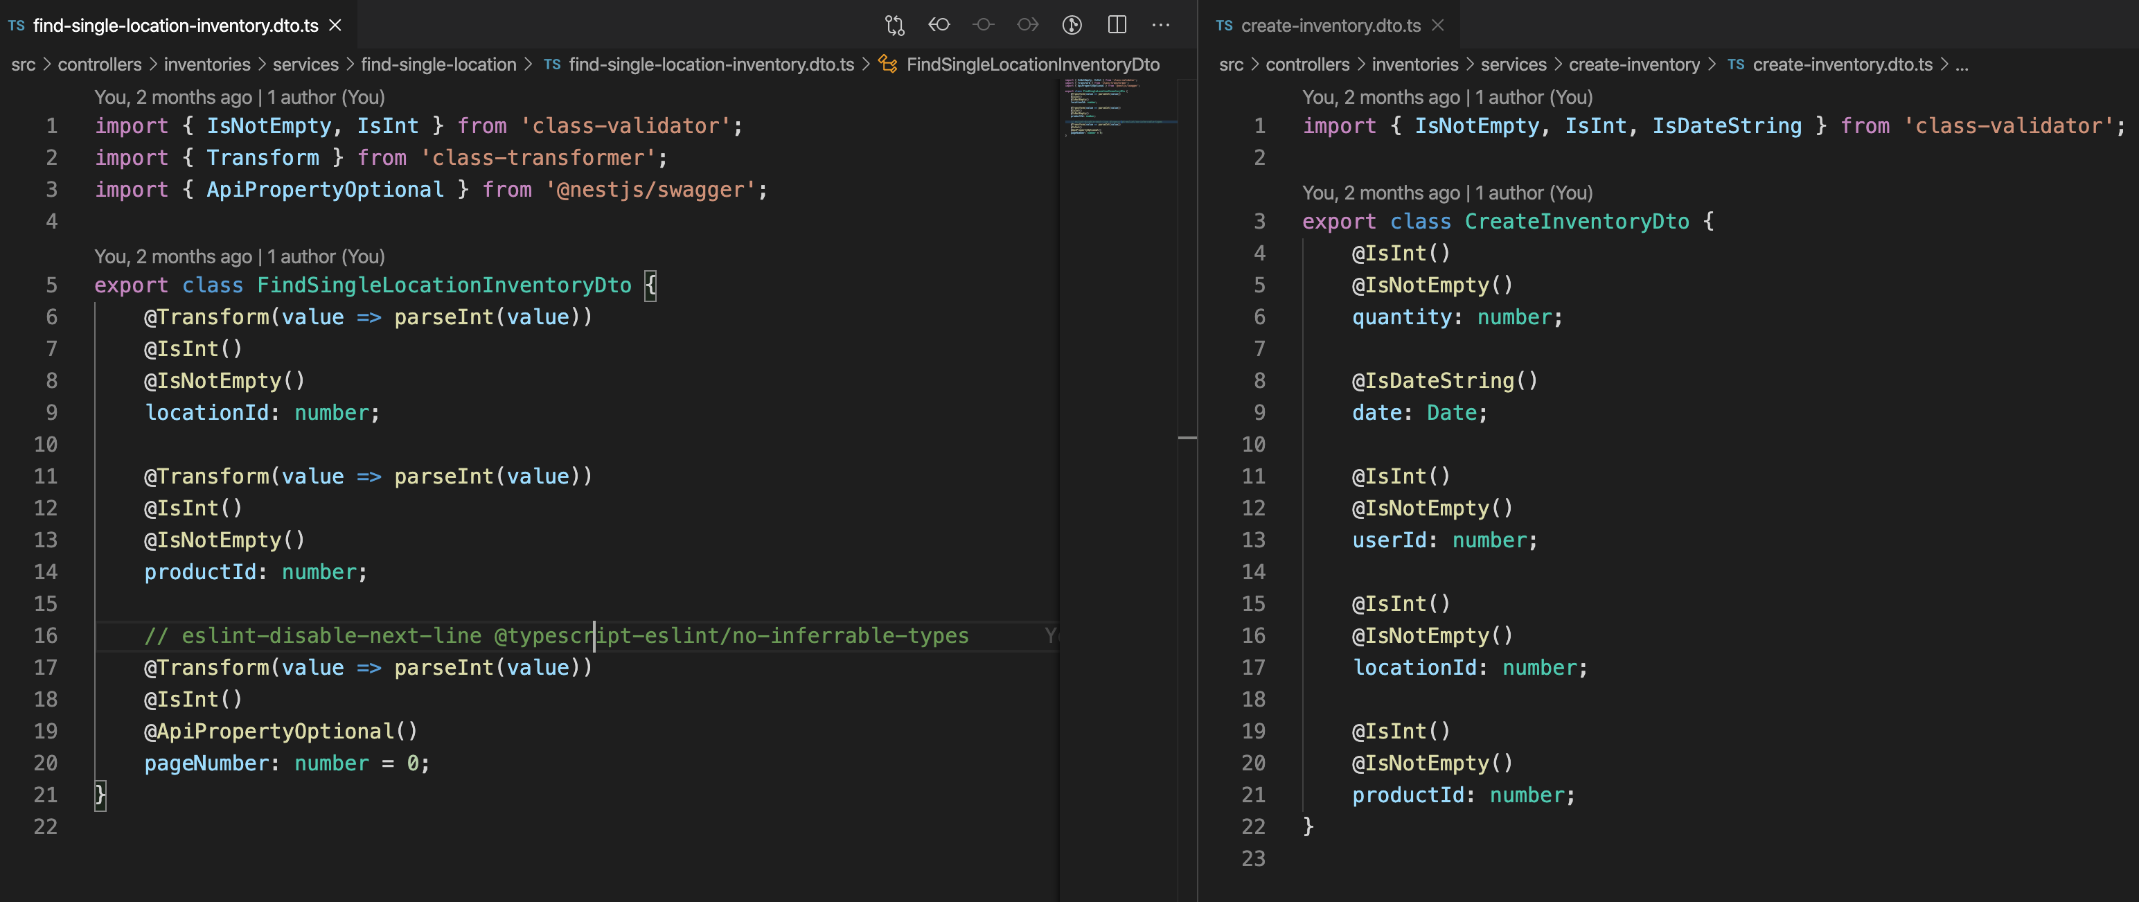Open the services breadcrumb dropdown
The height and width of the screenshot is (902, 2139).
pos(305,64)
